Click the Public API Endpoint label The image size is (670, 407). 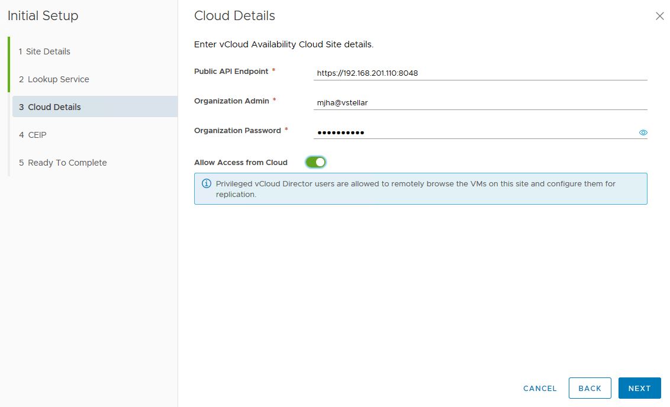coord(231,71)
